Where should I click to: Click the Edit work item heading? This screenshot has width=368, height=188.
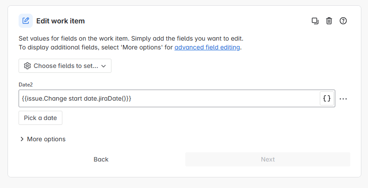(x=60, y=21)
